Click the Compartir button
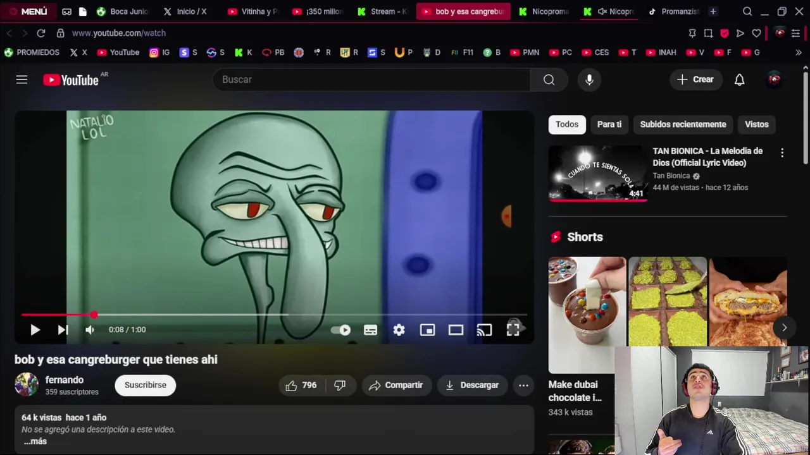Screen dimensions: 810x455 [396, 385]
